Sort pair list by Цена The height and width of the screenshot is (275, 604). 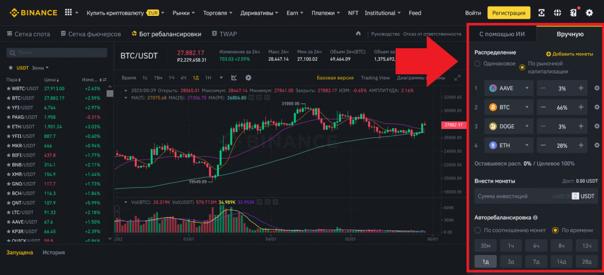[52, 80]
